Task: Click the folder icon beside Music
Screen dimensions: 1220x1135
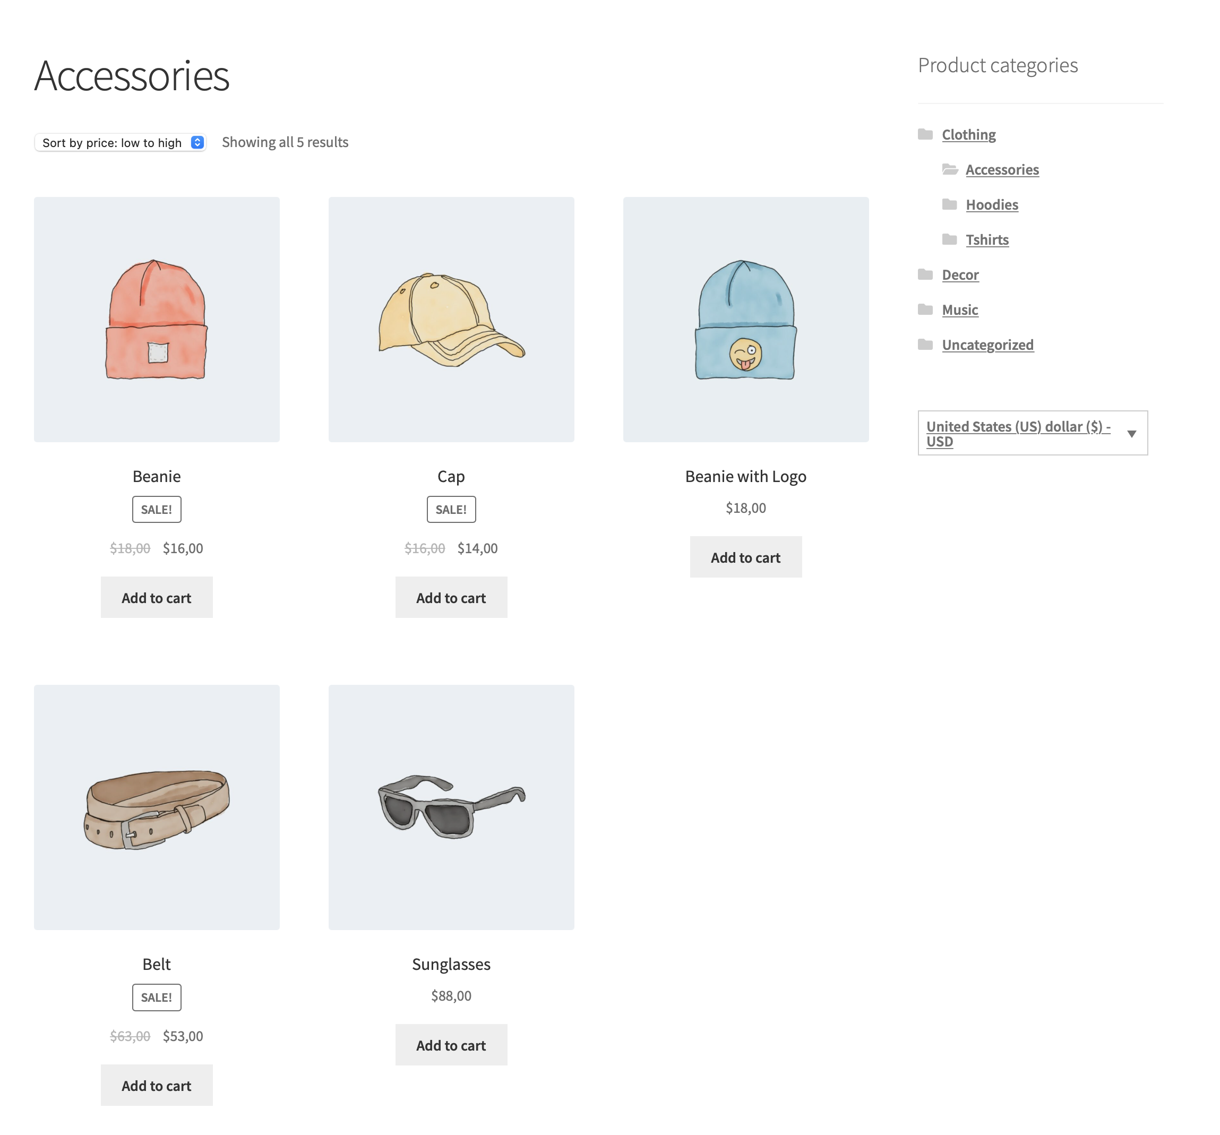Action: coord(925,309)
